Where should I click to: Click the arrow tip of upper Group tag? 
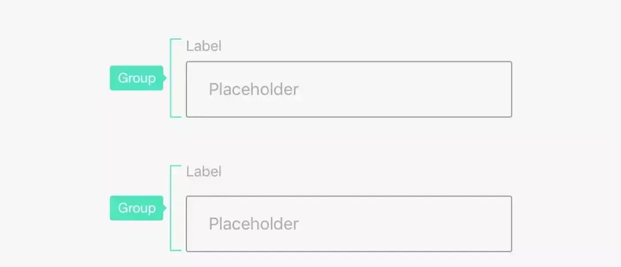click(x=165, y=78)
